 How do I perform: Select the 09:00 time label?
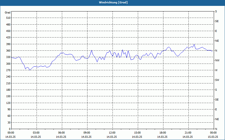(x=87, y=133)
